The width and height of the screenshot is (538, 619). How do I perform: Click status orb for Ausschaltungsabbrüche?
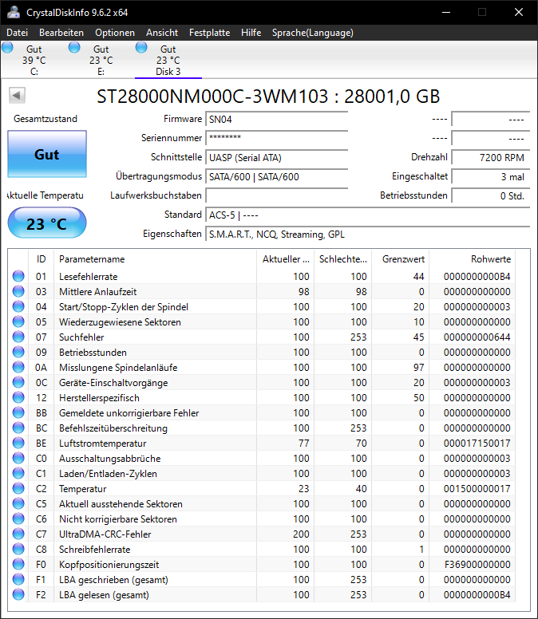[x=18, y=458]
